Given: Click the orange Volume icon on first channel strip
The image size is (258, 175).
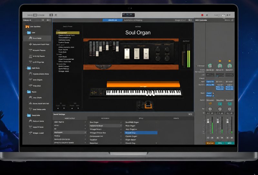Looking at the screenshot, I should (210, 104).
